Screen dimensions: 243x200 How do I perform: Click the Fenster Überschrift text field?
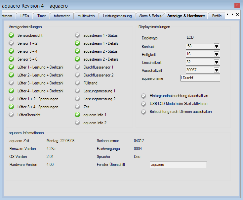[178, 165]
